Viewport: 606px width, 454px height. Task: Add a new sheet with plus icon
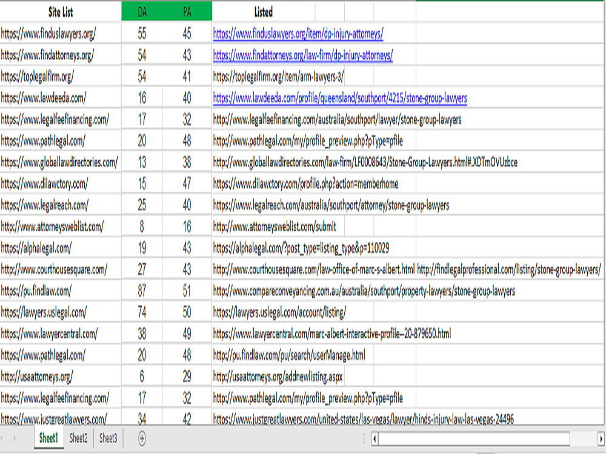tap(142, 438)
